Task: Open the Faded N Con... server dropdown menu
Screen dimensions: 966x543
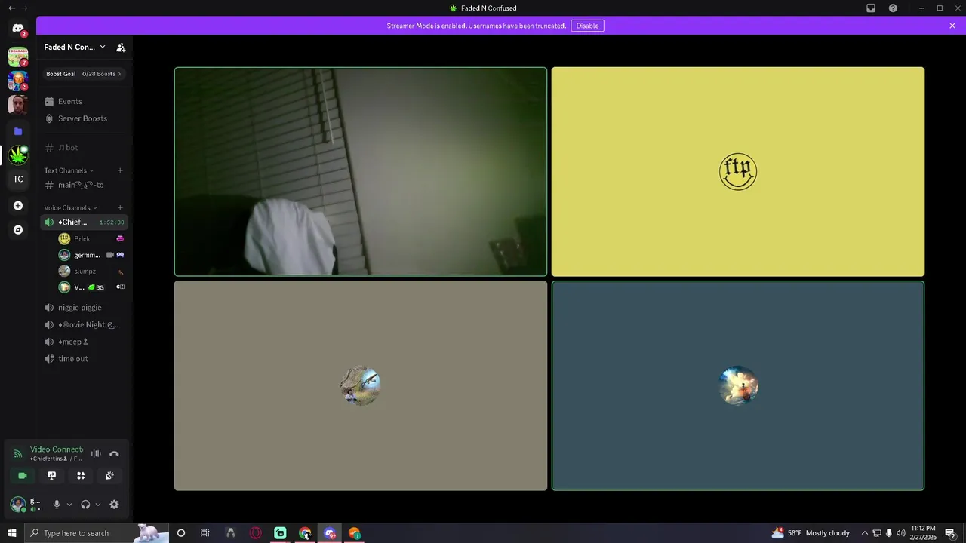Action: pyautogui.click(x=75, y=47)
